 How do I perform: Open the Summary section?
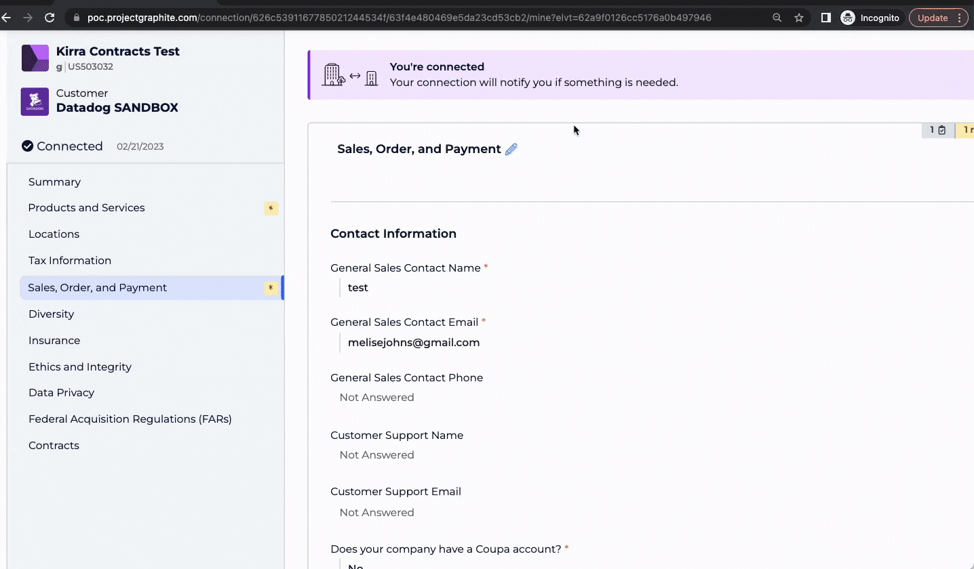pyautogui.click(x=54, y=182)
